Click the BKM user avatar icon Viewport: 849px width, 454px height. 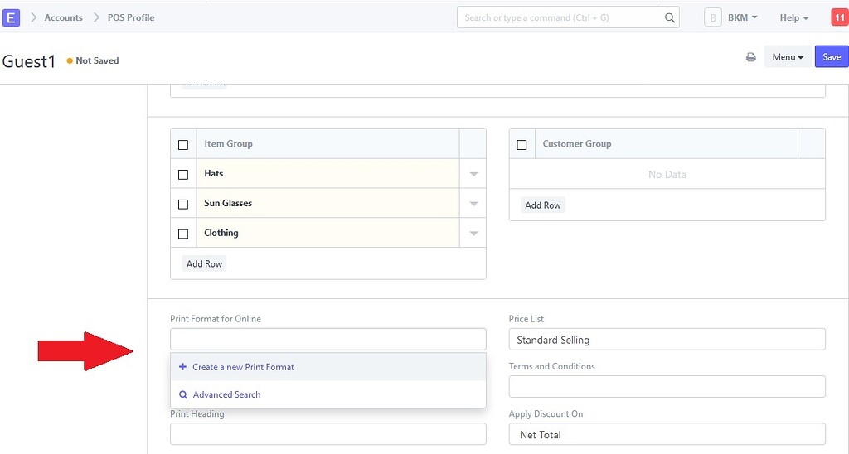click(712, 17)
